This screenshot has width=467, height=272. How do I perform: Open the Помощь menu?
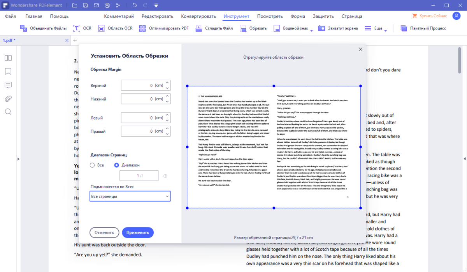pyautogui.click(x=59, y=16)
